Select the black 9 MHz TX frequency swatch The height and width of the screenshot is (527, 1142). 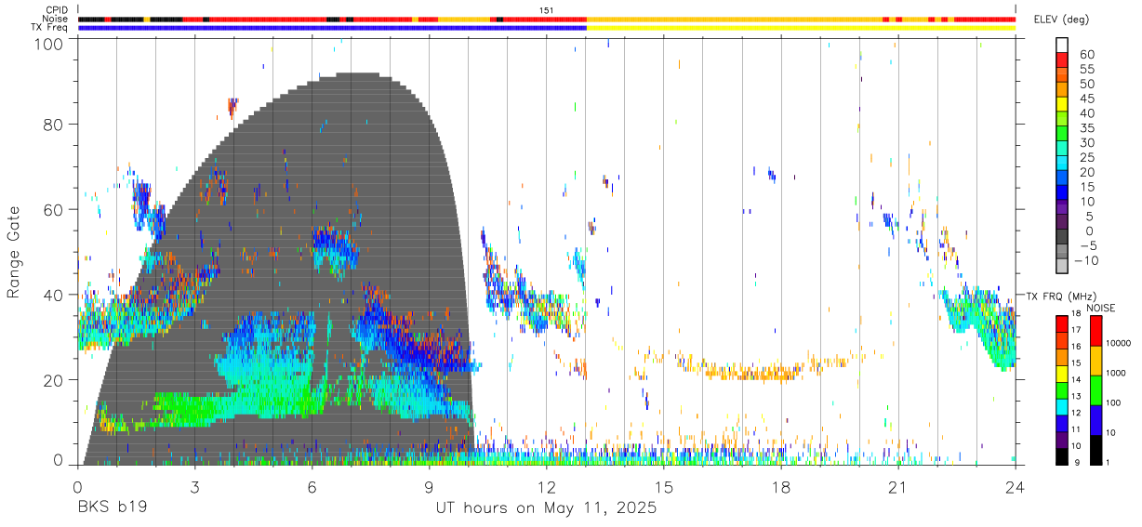click(x=1062, y=456)
